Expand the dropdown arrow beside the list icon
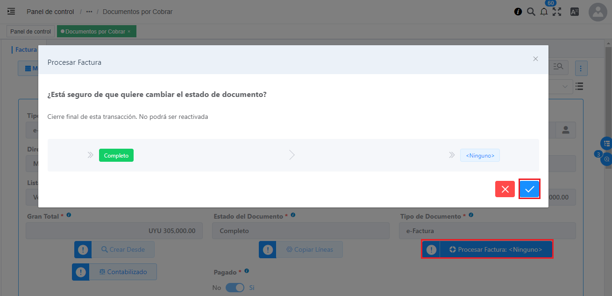 click(565, 86)
